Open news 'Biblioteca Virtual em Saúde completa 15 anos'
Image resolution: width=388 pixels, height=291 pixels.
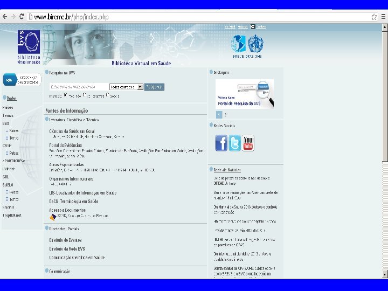(245, 221)
